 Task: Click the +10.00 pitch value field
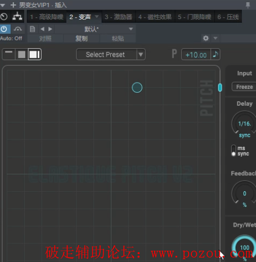tap(196, 55)
